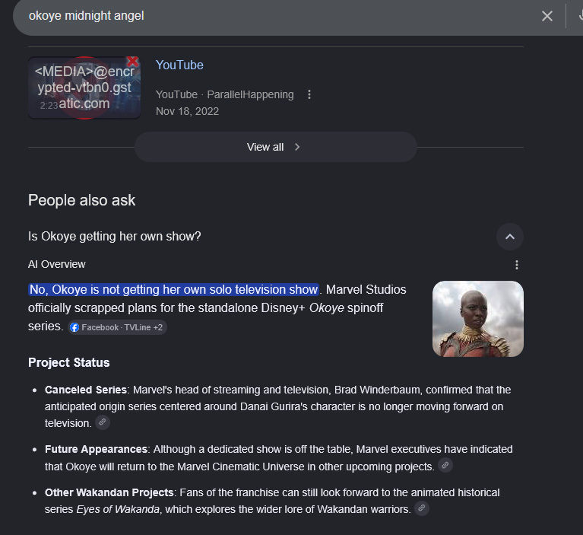Open the YouTube video thumbnail

(84, 88)
